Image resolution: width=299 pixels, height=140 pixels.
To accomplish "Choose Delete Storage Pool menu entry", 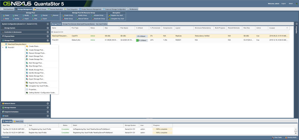I will [42, 76].
